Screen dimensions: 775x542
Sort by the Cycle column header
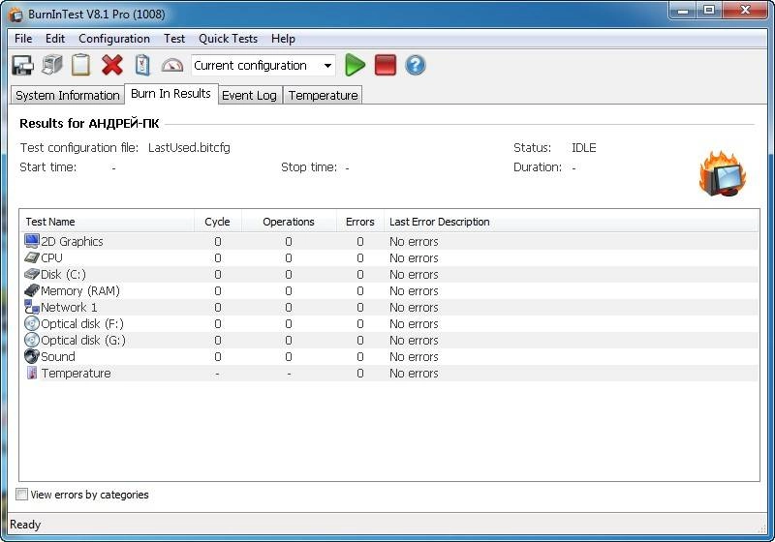tap(217, 222)
